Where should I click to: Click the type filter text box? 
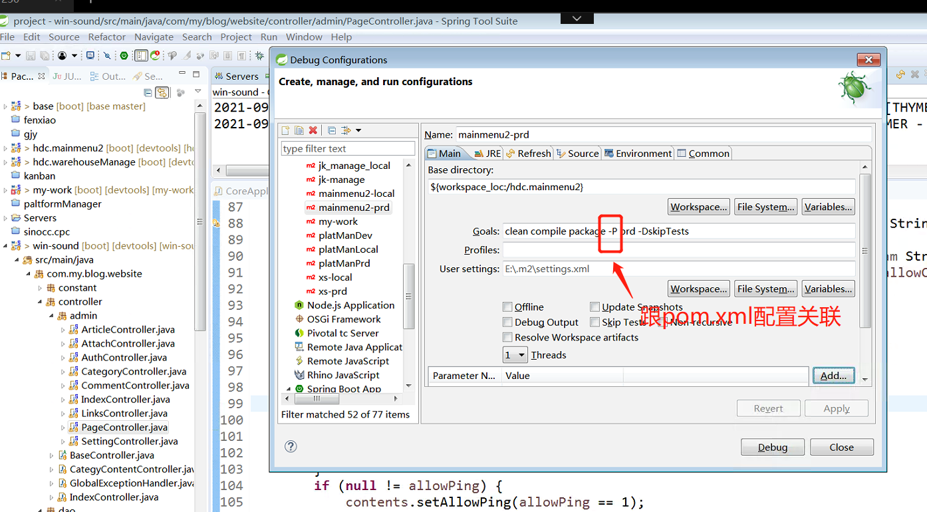pos(348,148)
